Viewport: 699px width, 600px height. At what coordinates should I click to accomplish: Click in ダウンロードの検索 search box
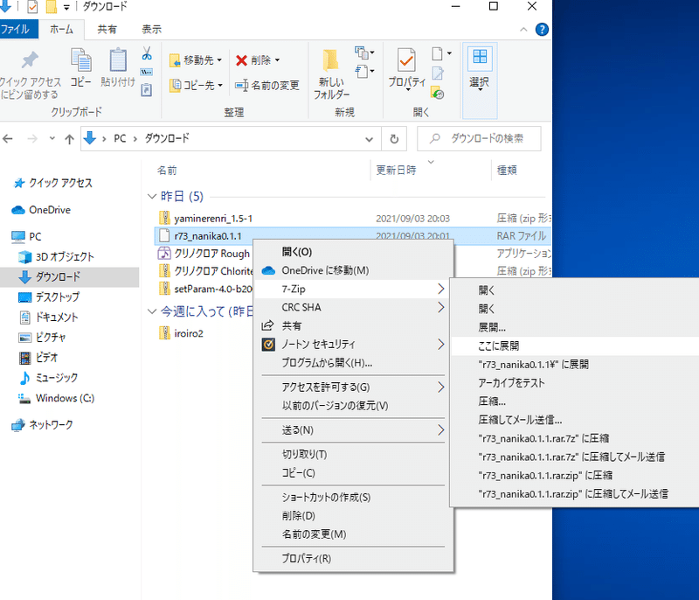point(479,139)
